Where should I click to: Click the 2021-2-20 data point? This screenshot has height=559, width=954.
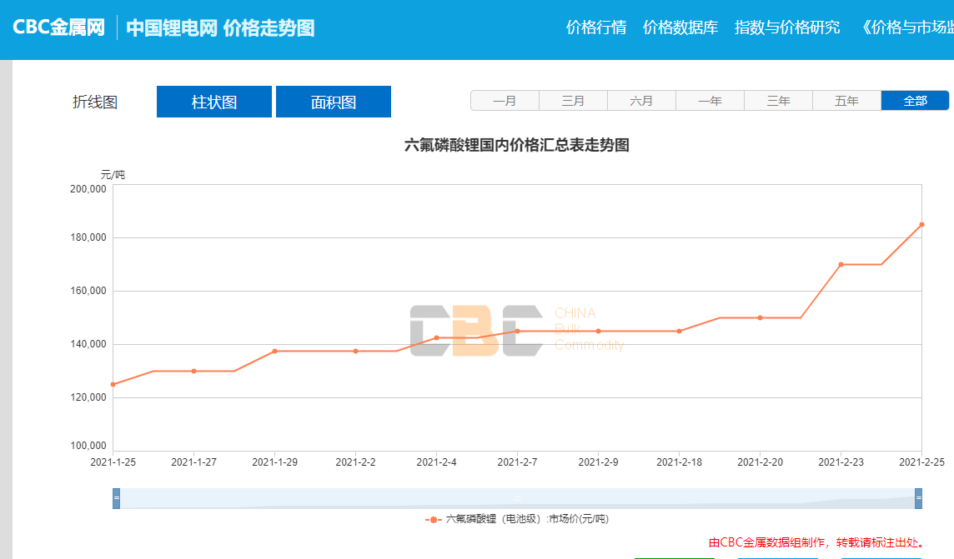(x=761, y=317)
